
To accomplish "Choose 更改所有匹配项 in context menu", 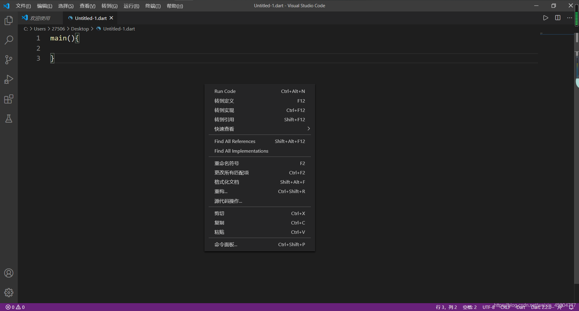I will (x=260, y=173).
